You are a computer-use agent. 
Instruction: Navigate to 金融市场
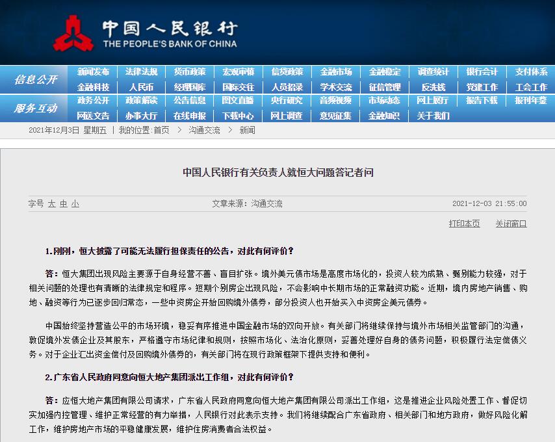coord(336,72)
